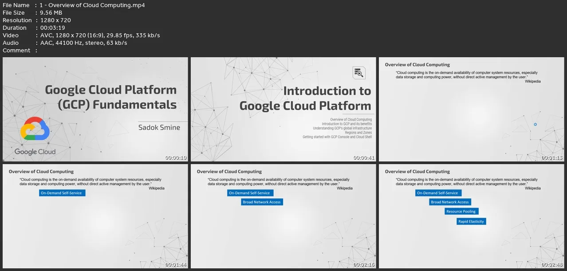Screen dimensions: 567x271
Task: Click the 'Introduction to Google Cloud Platform' heading
Action: 305,98
